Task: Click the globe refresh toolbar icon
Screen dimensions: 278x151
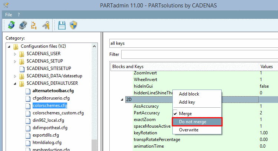Action: tap(11, 25)
